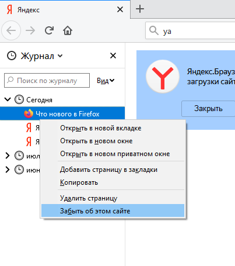Click the clock icon of the июл group
This screenshot has height=266, width=235.
click(x=19, y=156)
